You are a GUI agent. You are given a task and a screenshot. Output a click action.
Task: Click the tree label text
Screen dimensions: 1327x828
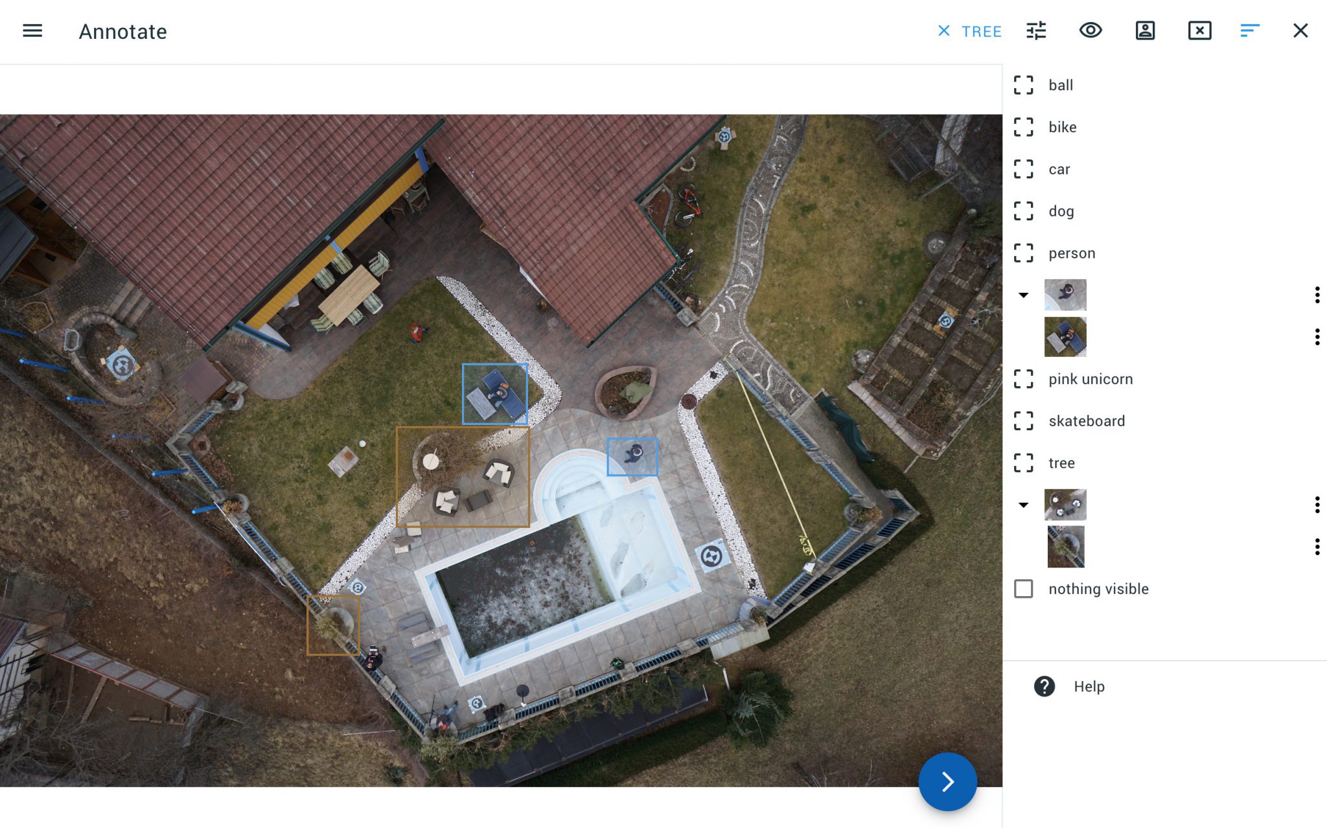[x=1061, y=463]
